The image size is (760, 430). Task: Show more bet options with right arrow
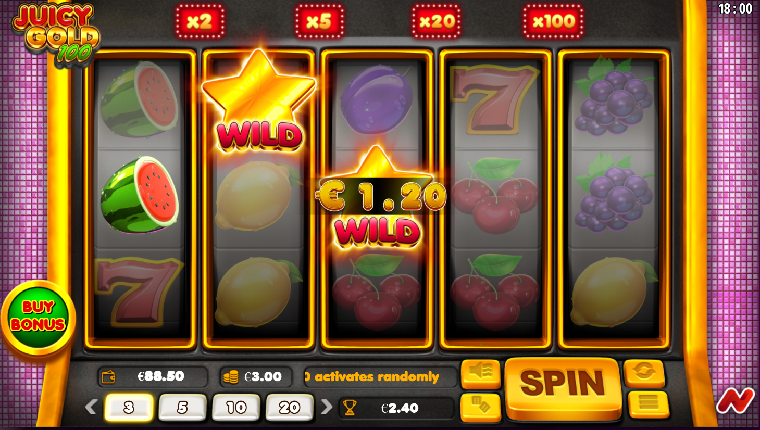(x=327, y=407)
